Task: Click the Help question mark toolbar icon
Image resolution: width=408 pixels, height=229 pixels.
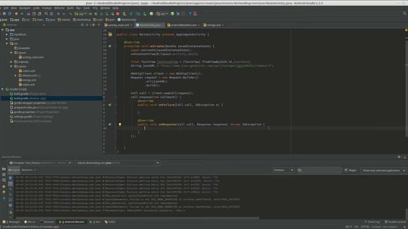Action: click(190, 13)
